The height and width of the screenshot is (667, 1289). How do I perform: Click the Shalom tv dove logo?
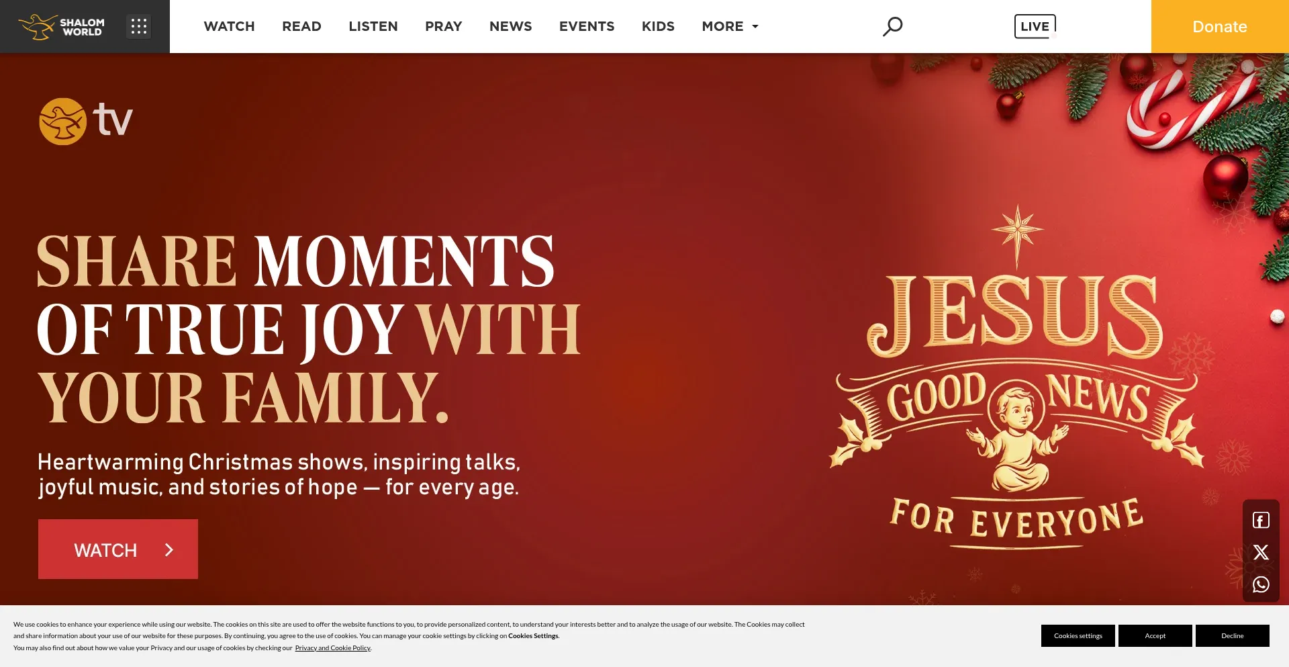(x=86, y=122)
